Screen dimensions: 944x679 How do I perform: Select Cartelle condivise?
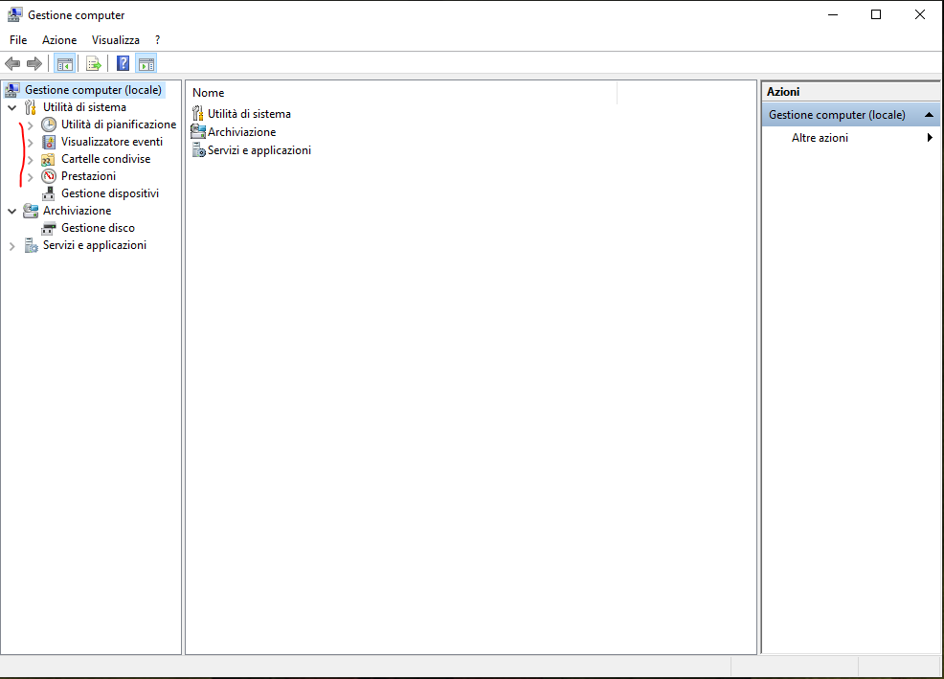pos(105,158)
